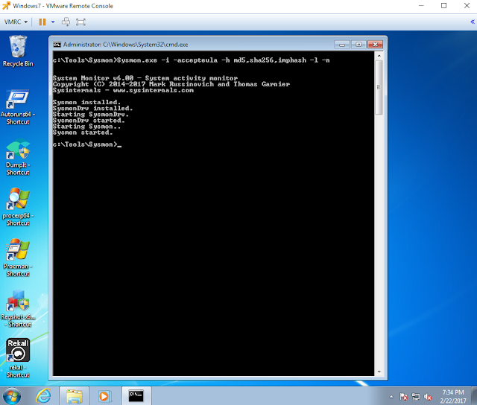
Task: Open the clock showing 7:34 PM
Action: pos(453,396)
